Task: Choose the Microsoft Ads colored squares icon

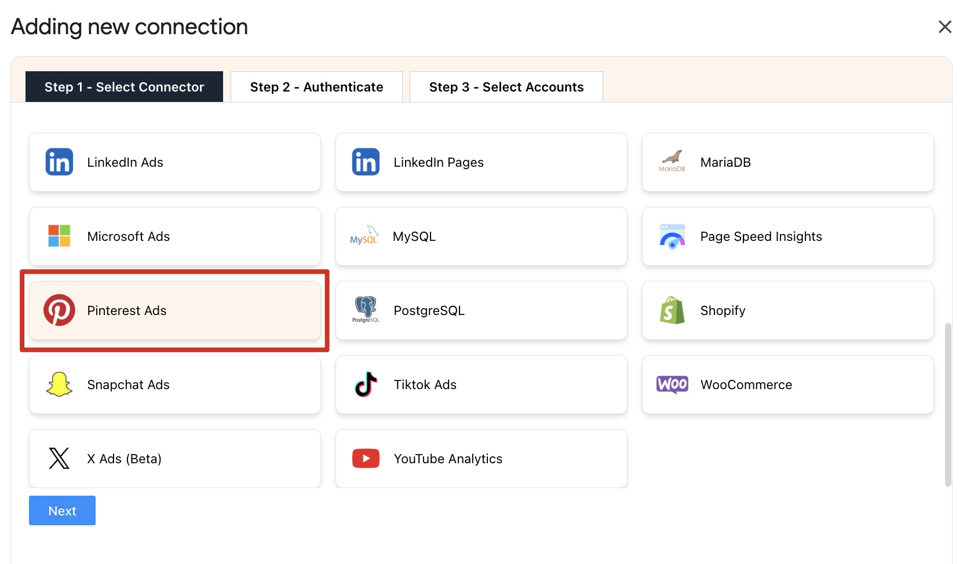Action: click(59, 236)
